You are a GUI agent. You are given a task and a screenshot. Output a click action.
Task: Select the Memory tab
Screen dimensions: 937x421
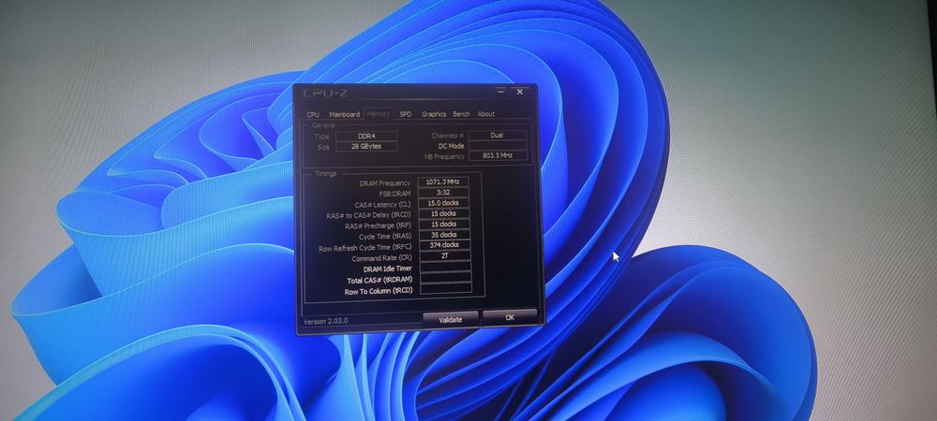coord(378,113)
